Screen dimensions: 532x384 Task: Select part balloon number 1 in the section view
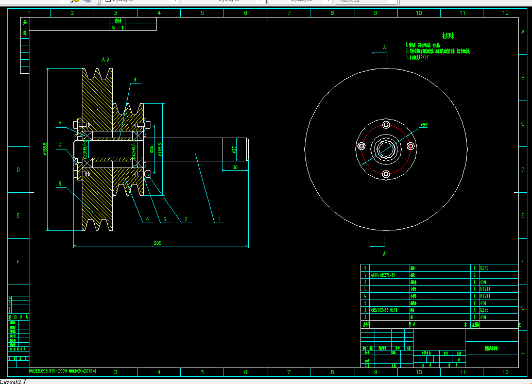pyautogui.click(x=219, y=220)
